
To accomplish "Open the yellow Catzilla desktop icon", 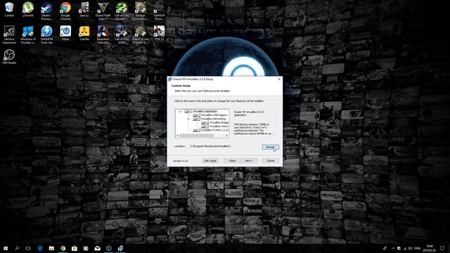I will [x=84, y=33].
